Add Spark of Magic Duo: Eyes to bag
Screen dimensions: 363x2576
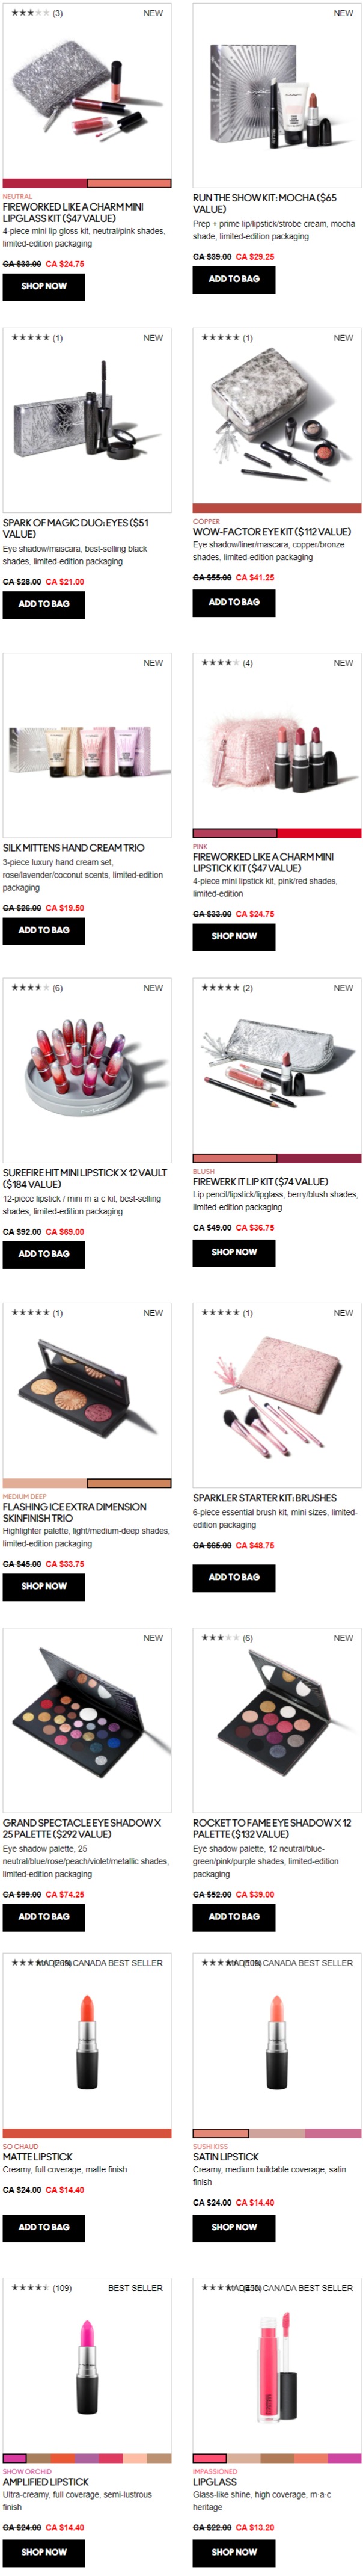tap(44, 604)
